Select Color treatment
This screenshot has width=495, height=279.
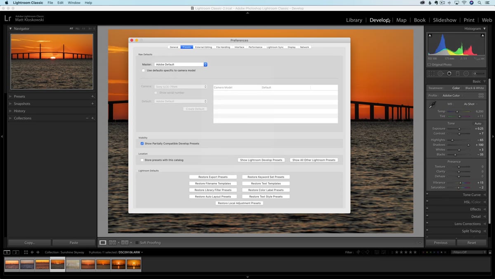(456, 88)
